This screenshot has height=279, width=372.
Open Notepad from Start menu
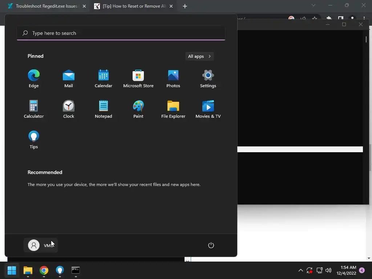coord(104,109)
